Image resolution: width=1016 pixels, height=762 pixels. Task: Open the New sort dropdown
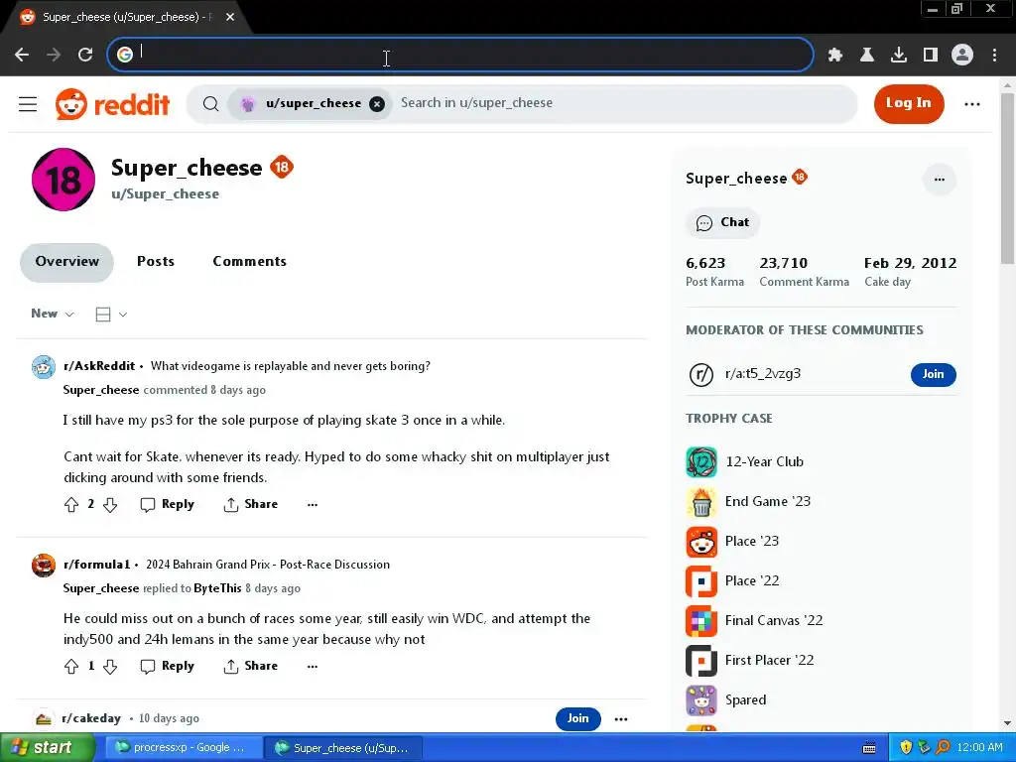53,314
